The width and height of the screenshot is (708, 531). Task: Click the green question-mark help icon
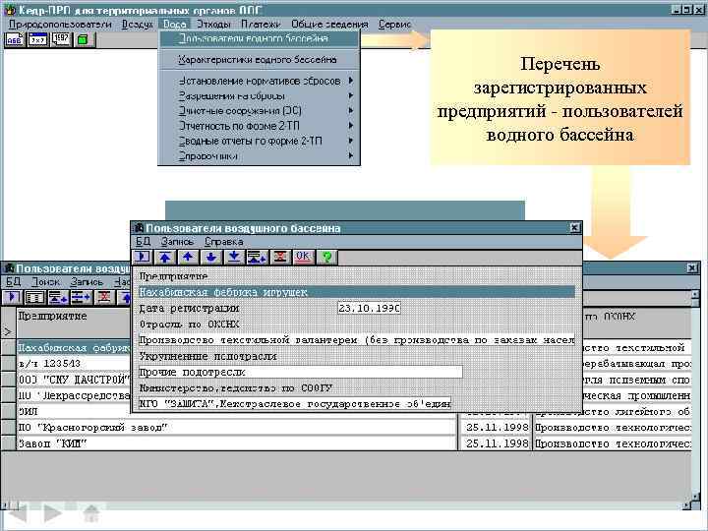click(x=326, y=257)
